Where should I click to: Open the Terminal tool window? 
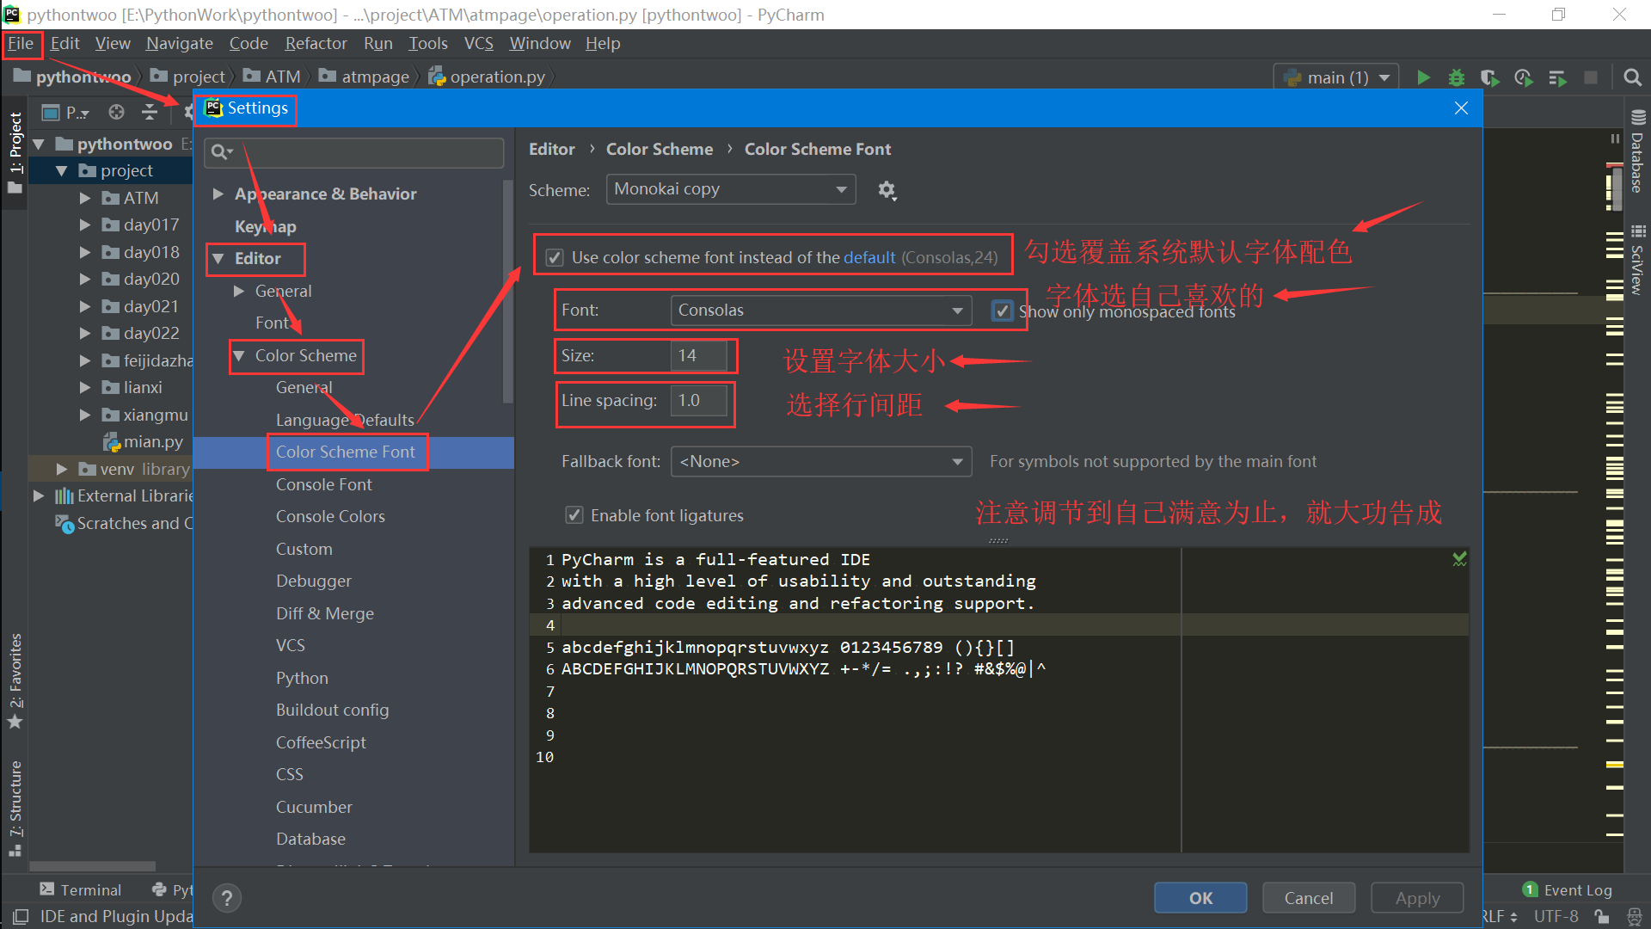click(x=80, y=889)
